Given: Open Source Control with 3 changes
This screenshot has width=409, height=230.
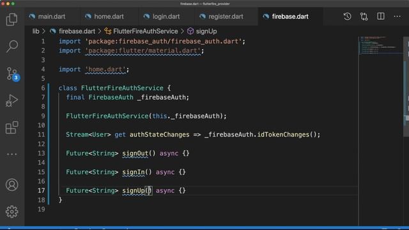Looking at the screenshot, I should pos(12,74).
